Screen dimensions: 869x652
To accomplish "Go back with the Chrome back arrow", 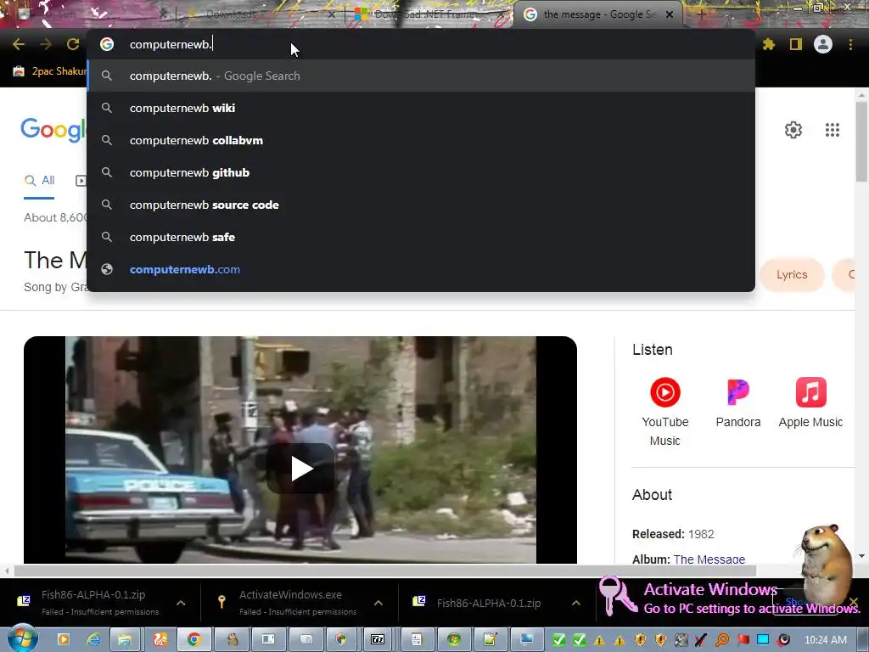I will pyautogui.click(x=19, y=44).
